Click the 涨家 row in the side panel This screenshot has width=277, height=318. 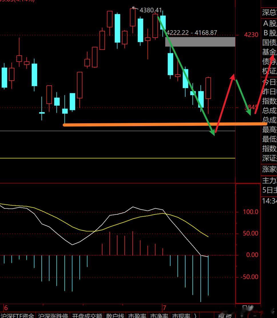click(x=270, y=169)
